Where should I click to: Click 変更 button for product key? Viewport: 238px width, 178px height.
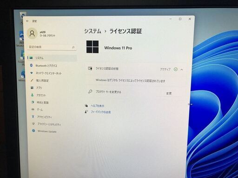pos(169,93)
